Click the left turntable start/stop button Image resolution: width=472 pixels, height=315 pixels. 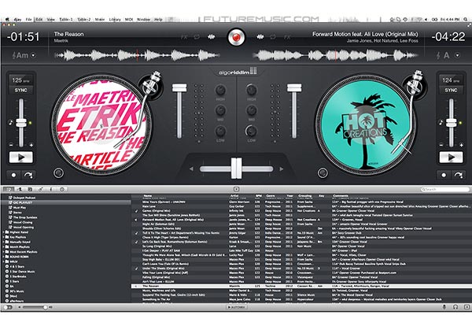58,173
